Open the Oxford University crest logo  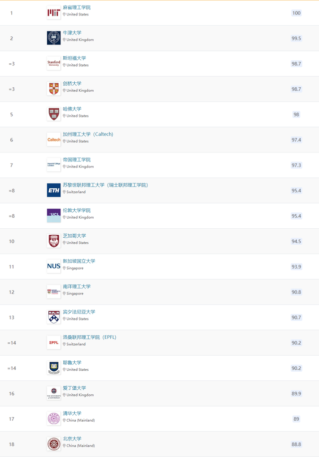(54, 38)
